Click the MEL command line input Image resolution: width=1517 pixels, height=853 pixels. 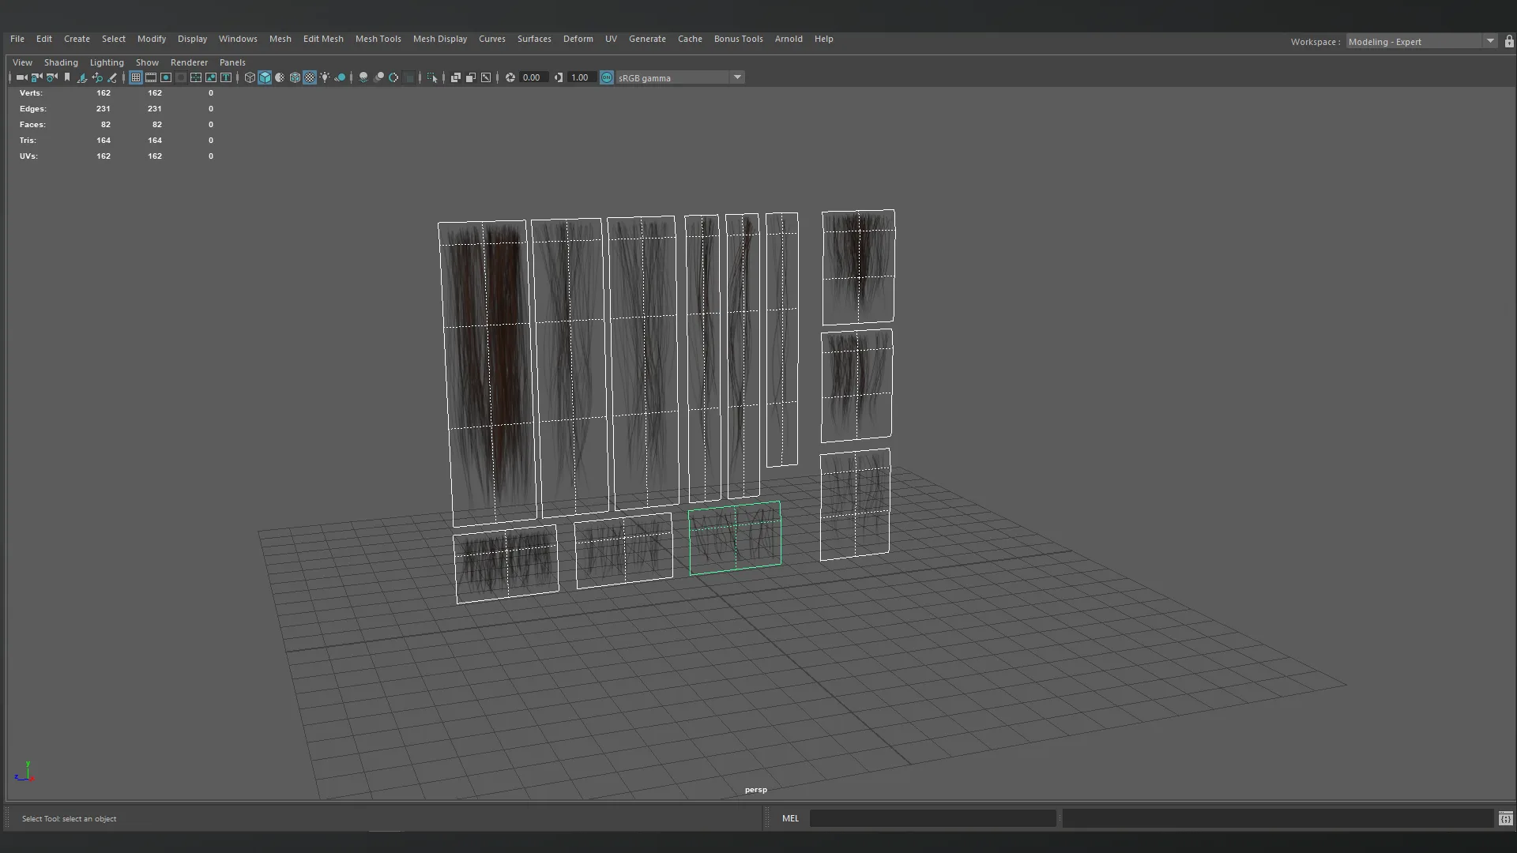click(932, 819)
